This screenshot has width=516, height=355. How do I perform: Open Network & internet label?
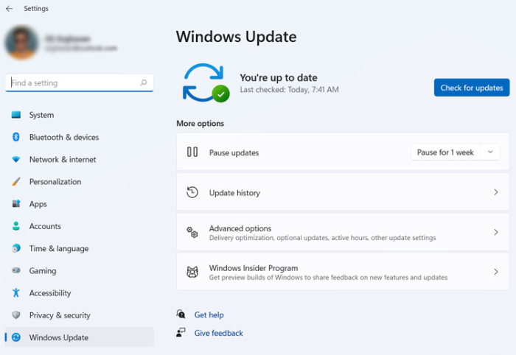pyautogui.click(x=63, y=160)
